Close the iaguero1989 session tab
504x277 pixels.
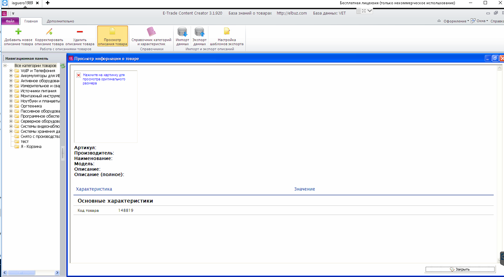pos(37,3)
